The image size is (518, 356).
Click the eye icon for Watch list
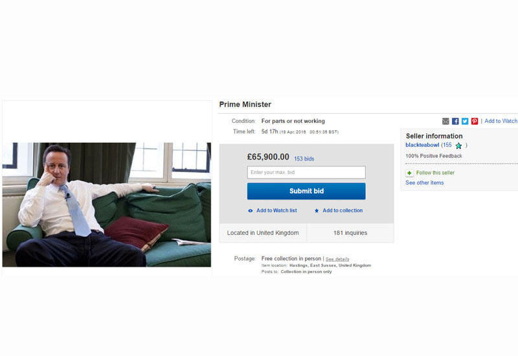coord(251,211)
